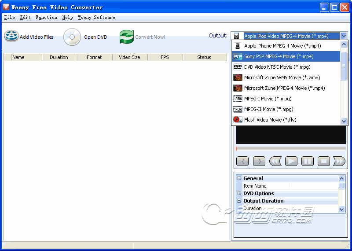Image resolution: width=352 pixels, height=251 pixels.
Task: Click the Add Video Files label
Action: click(37, 37)
